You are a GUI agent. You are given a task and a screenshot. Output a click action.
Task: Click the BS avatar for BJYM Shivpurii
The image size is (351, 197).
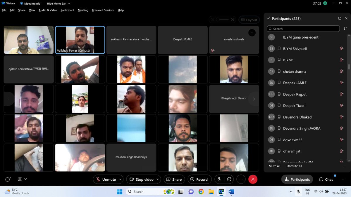pyautogui.click(x=271, y=48)
